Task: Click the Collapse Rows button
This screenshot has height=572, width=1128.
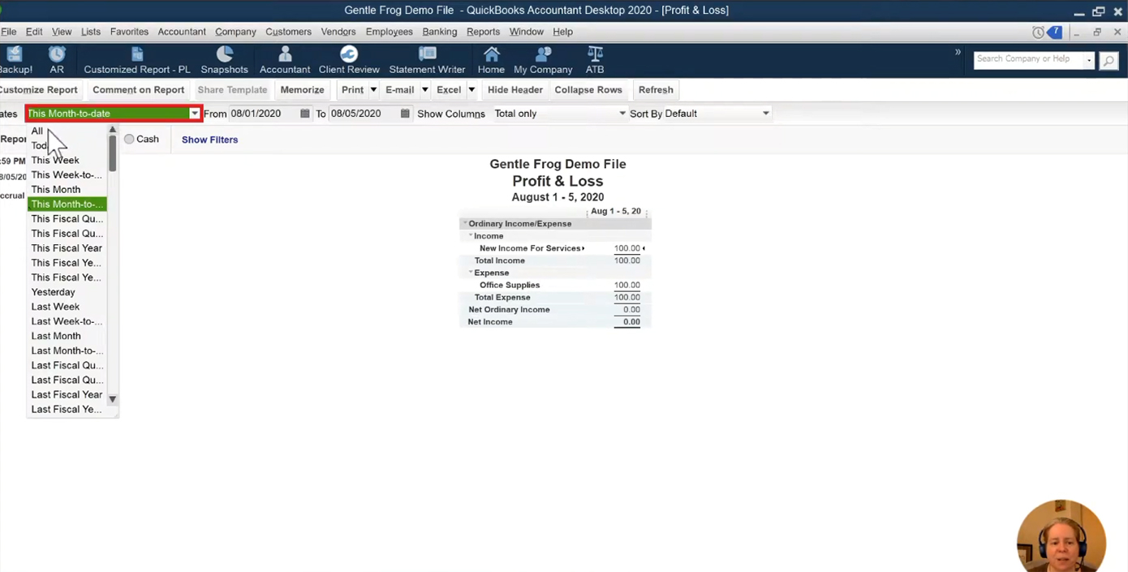Action: [588, 90]
